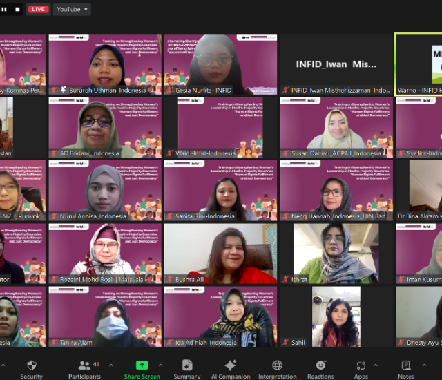442x380 pixels.
Task: Expand the Share Screen options chevron
Action: 160,365
